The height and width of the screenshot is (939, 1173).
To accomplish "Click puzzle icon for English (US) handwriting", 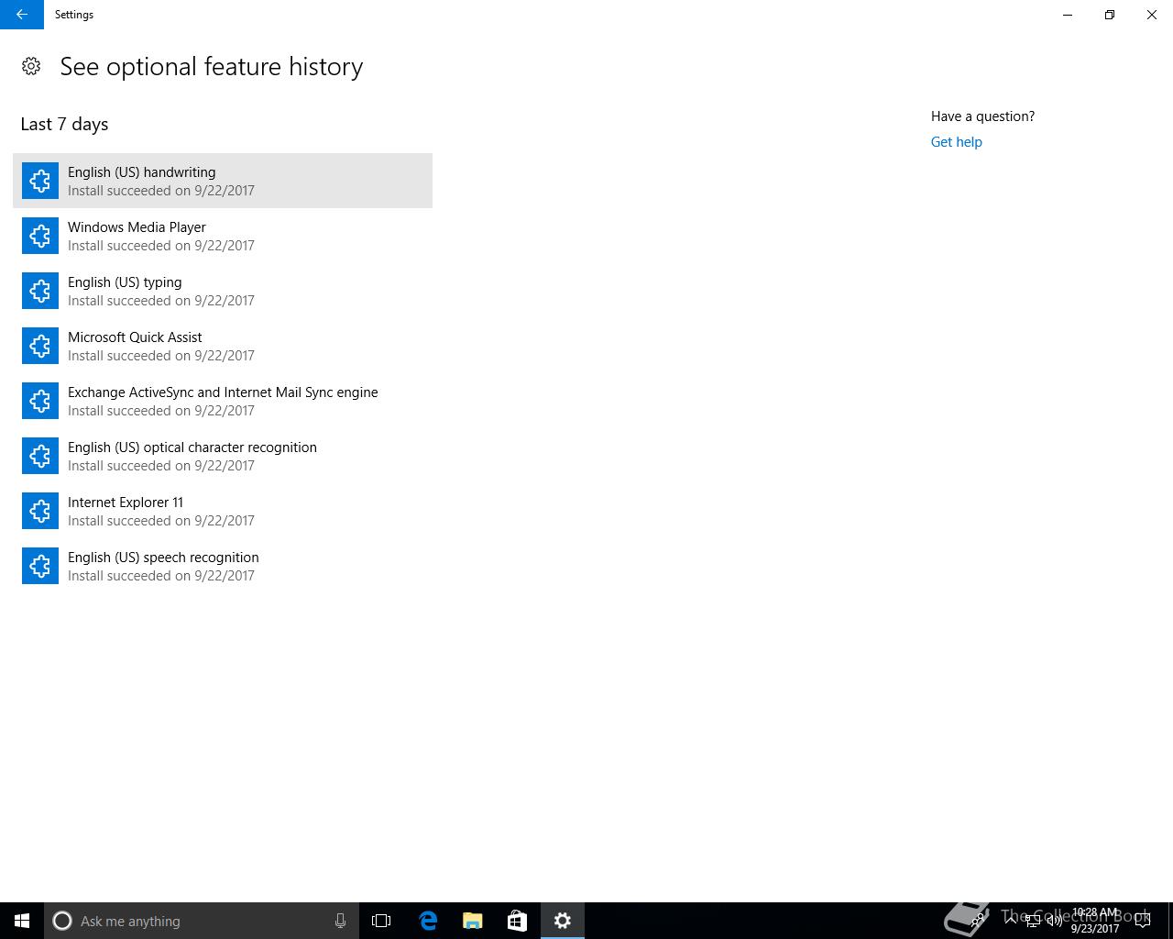I will pos(40,181).
